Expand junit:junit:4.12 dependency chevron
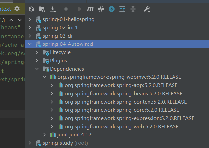 (44, 135)
